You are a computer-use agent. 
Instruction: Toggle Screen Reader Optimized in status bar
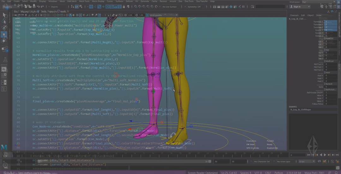point(202,172)
